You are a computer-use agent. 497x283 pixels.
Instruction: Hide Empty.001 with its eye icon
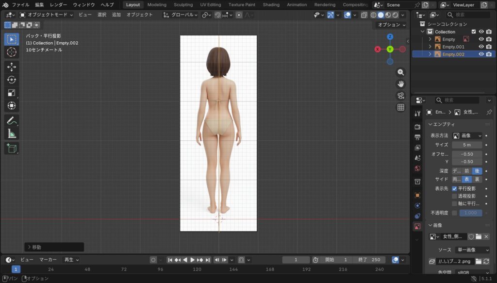click(x=481, y=47)
